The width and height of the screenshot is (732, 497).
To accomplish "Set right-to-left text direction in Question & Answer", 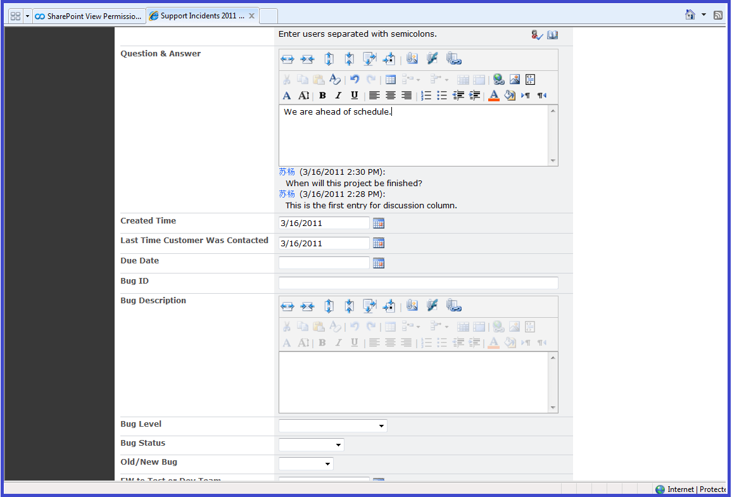I will (x=541, y=96).
